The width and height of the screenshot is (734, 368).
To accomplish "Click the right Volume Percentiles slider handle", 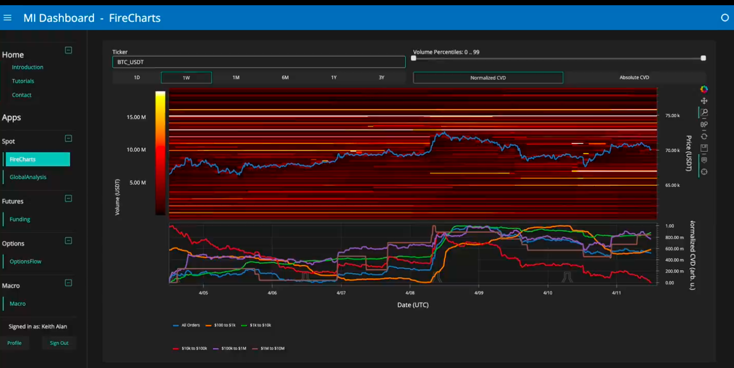I will coord(703,58).
